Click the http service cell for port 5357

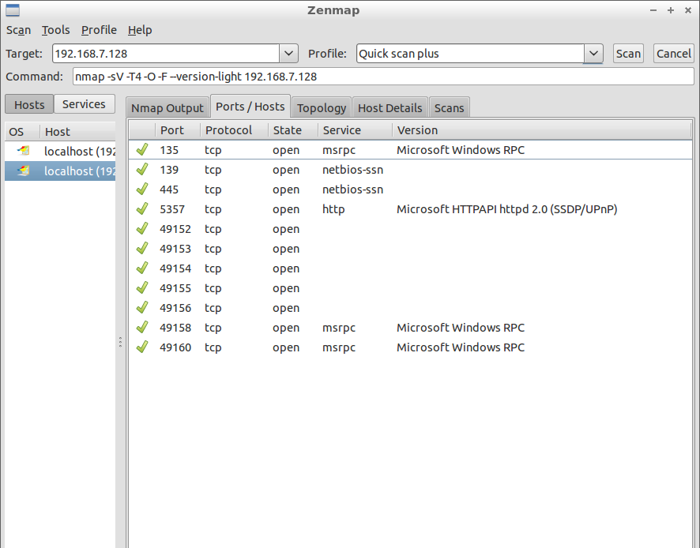coord(333,208)
